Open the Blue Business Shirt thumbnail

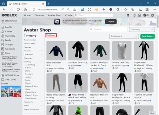point(56,51)
